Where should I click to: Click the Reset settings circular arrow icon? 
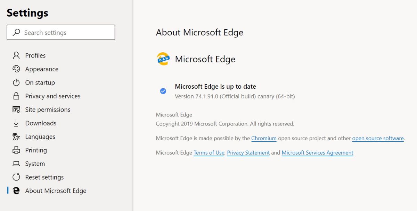coord(16,177)
